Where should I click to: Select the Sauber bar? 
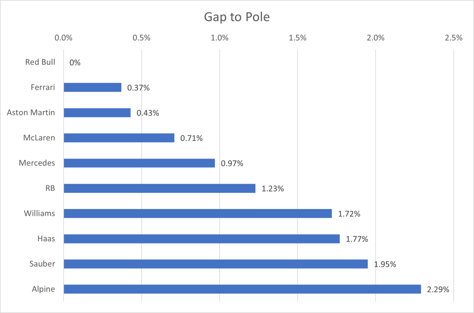(215, 264)
